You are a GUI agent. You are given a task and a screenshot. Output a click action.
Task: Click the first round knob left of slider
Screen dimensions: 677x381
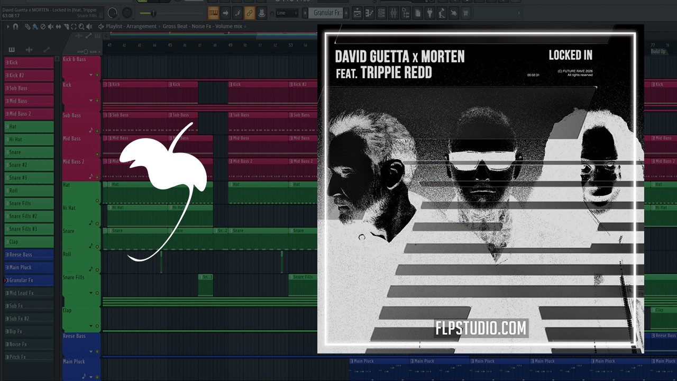coord(113,13)
